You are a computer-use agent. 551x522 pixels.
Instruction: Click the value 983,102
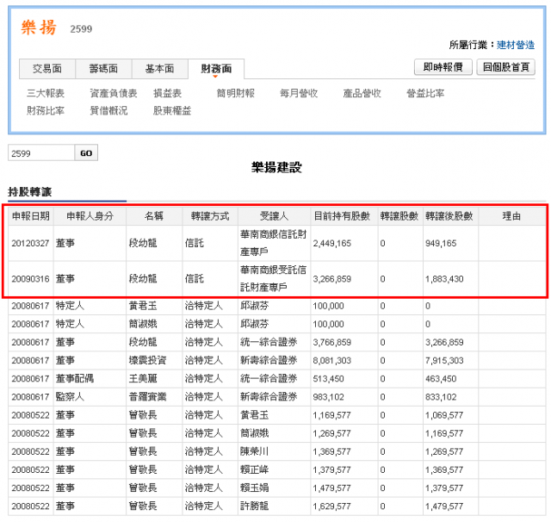(328, 397)
